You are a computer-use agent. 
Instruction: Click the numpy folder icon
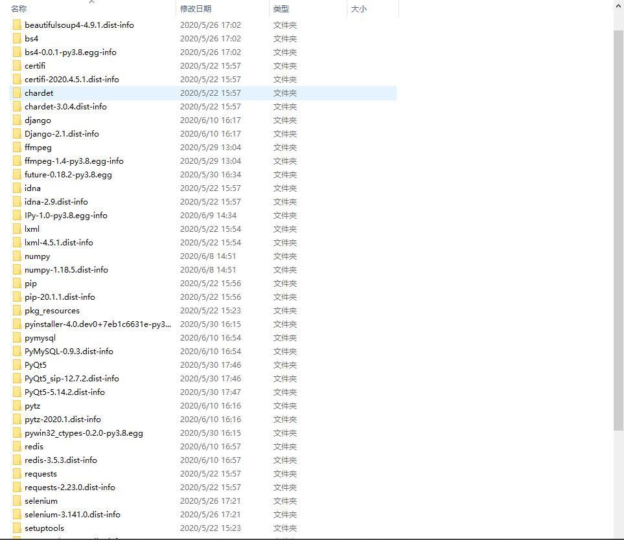click(x=17, y=256)
